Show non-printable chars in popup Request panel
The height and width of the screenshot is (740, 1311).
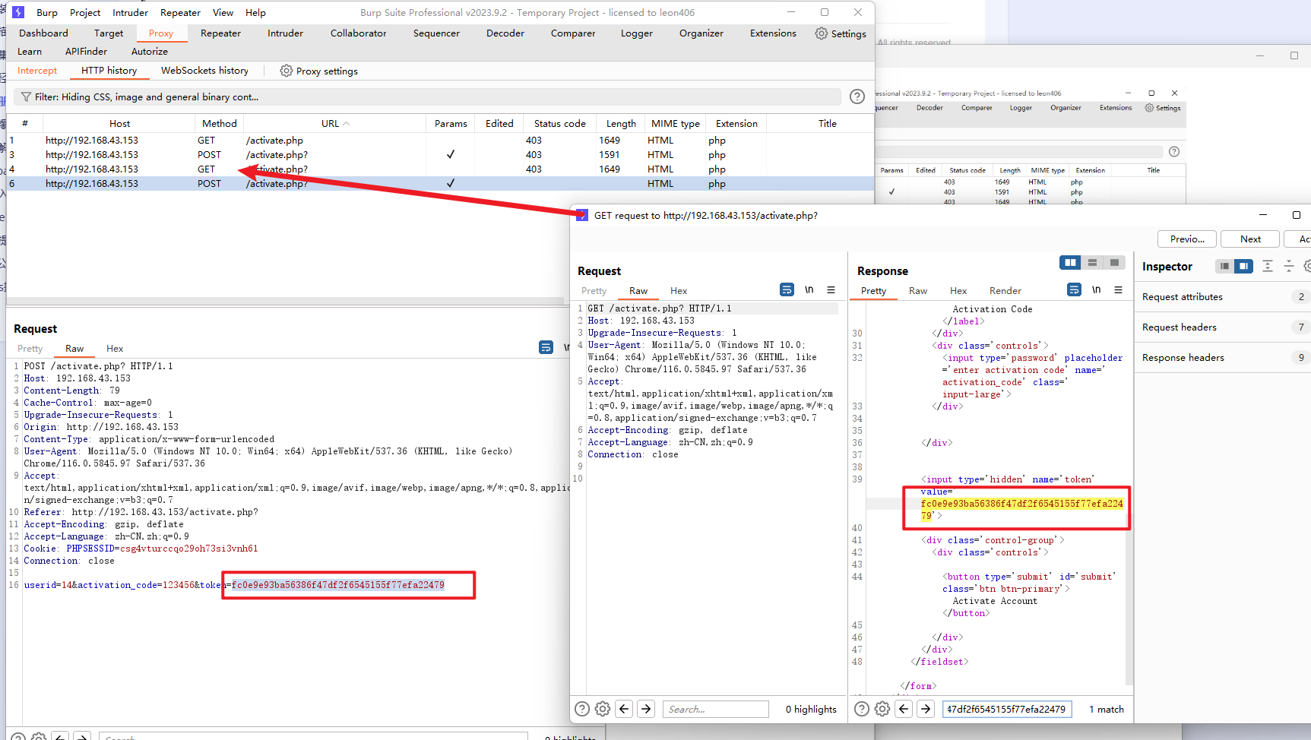pyautogui.click(x=809, y=289)
